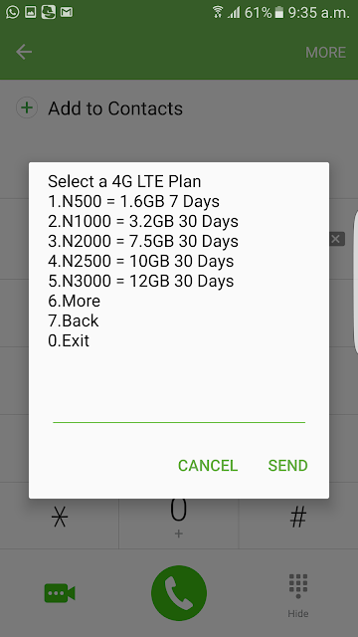Cancel the 4G LTE plan dialog
The height and width of the screenshot is (637, 358).
[x=208, y=466]
